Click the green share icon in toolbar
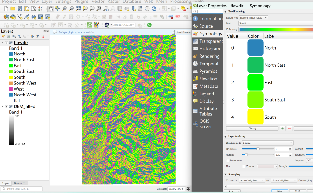The image size is (313, 193). point(149,25)
